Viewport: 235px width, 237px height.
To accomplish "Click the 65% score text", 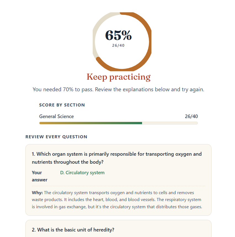I will click(x=118, y=35).
